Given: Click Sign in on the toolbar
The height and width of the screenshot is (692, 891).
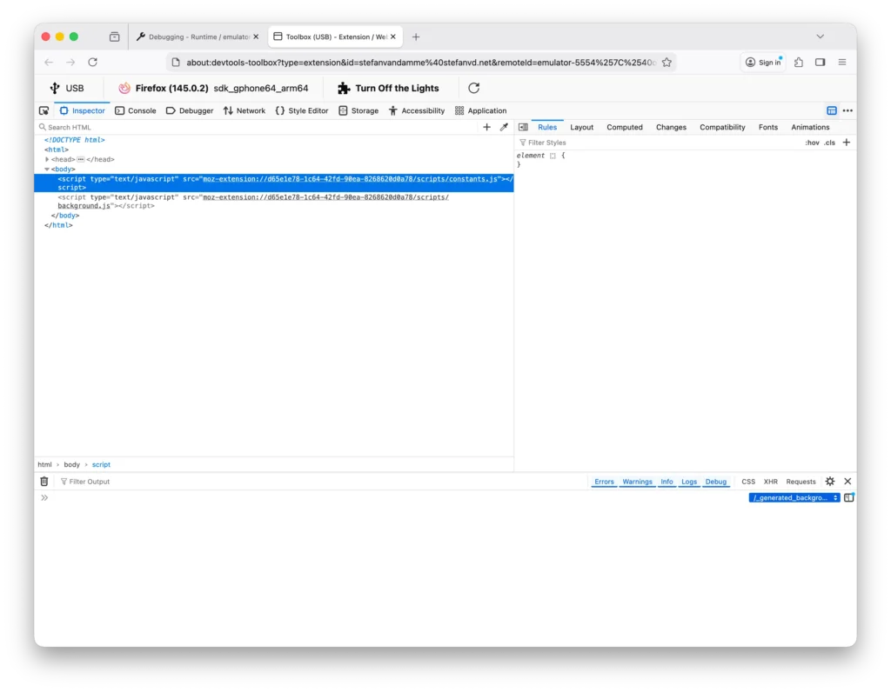Looking at the screenshot, I should 763,62.
